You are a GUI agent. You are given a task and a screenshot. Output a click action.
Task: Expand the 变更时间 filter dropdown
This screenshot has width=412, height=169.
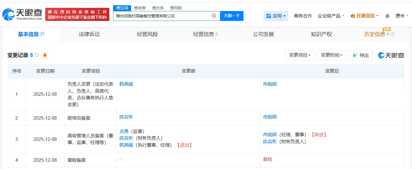331,55
